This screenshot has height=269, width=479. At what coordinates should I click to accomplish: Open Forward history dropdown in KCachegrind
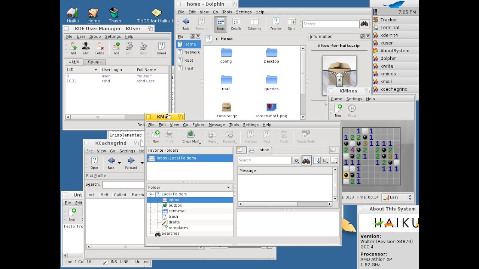pos(142,163)
